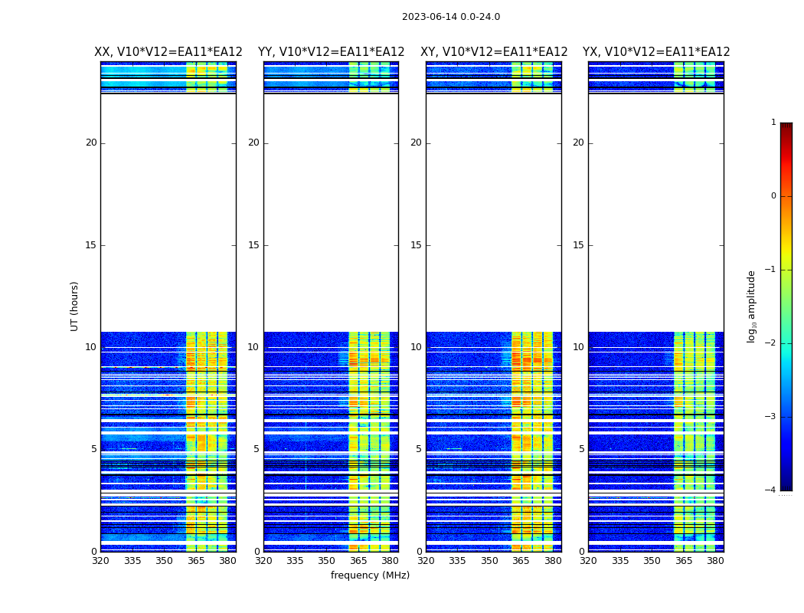Screen dimensions: 804x613
Task: Click the 320 MHz tick under the YY panel
Action: coord(263,561)
